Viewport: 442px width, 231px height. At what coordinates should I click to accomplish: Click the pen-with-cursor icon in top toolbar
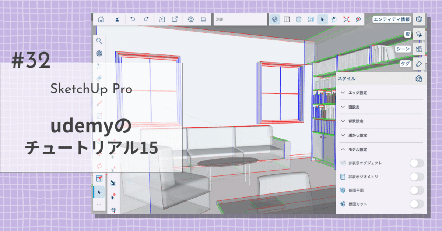click(334, 19)
